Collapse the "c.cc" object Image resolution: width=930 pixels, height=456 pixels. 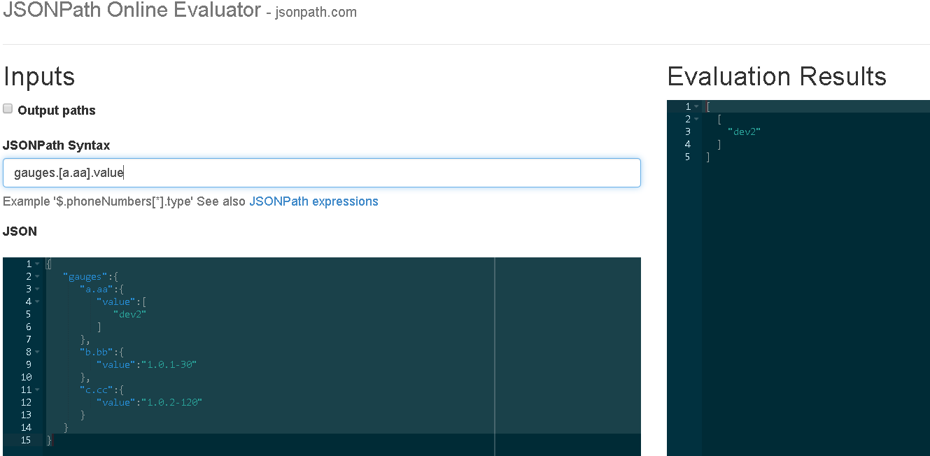(x=36, y=390)
